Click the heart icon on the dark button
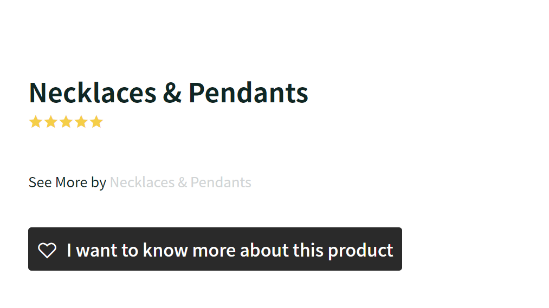Viewport: 549px width, 308px height. point(47,250)
